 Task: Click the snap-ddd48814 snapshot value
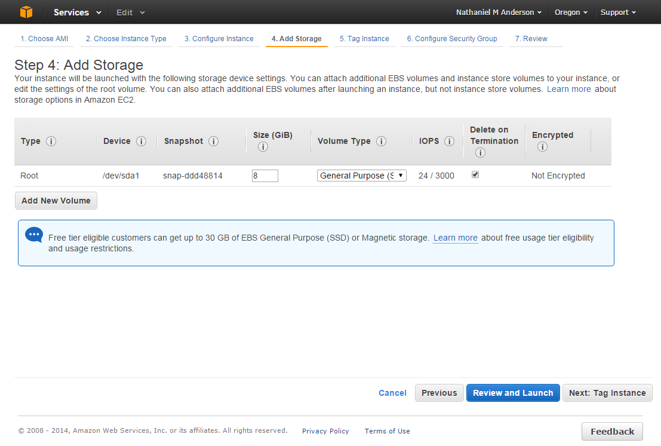click(193, 176)
